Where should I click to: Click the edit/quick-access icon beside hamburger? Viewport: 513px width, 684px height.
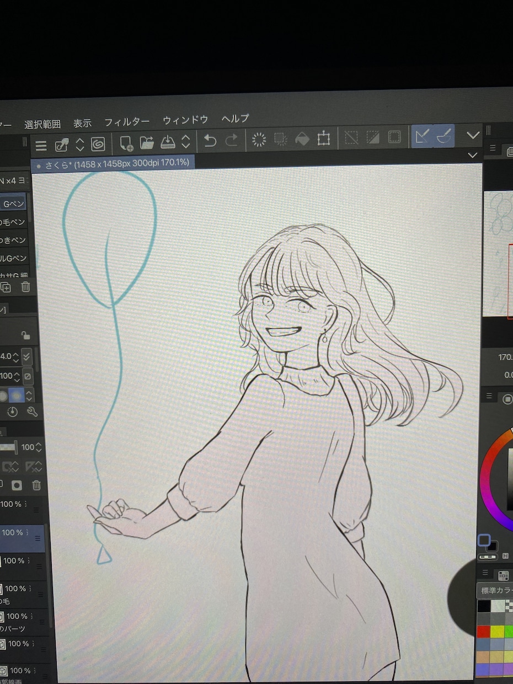tap(62, 145)
